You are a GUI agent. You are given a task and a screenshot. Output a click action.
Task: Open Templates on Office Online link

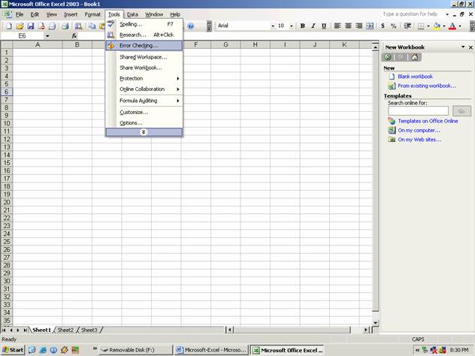428,121
